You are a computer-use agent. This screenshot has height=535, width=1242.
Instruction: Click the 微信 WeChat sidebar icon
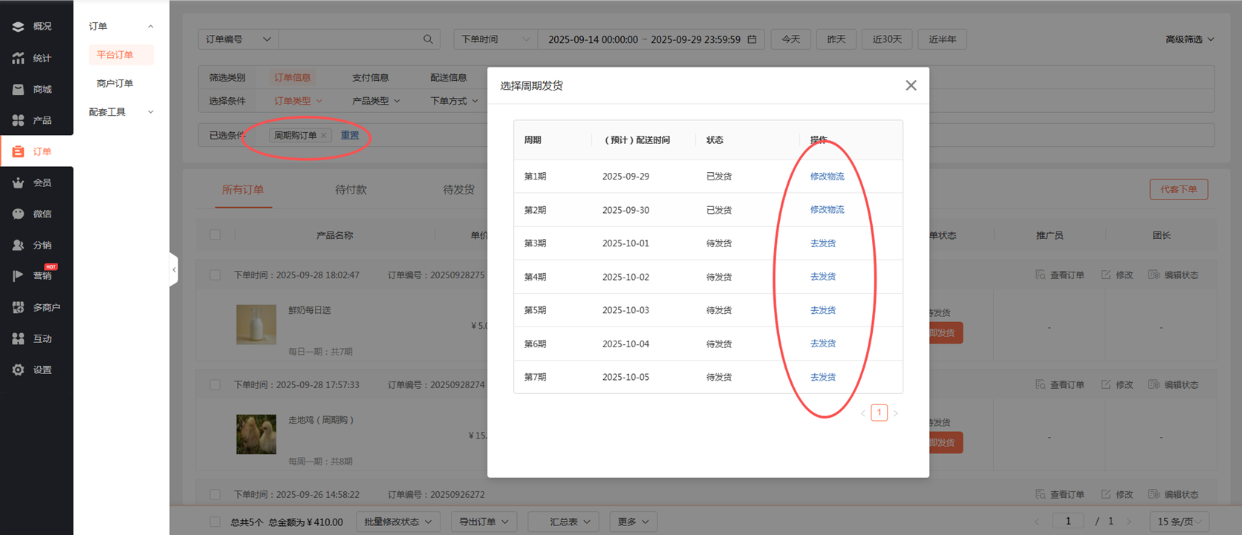click(19, 214)
